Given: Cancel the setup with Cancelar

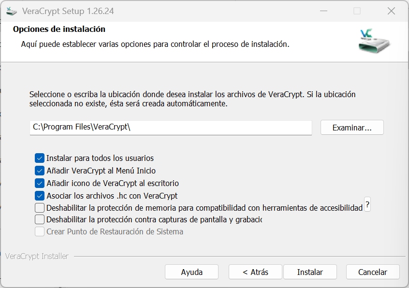Looking at the screenshot, I should (372, 272).
